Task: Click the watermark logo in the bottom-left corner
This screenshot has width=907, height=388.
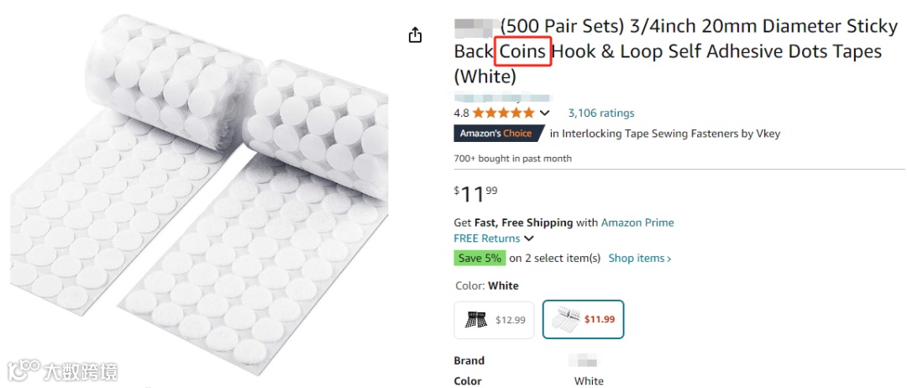Action: coord(63,370)
